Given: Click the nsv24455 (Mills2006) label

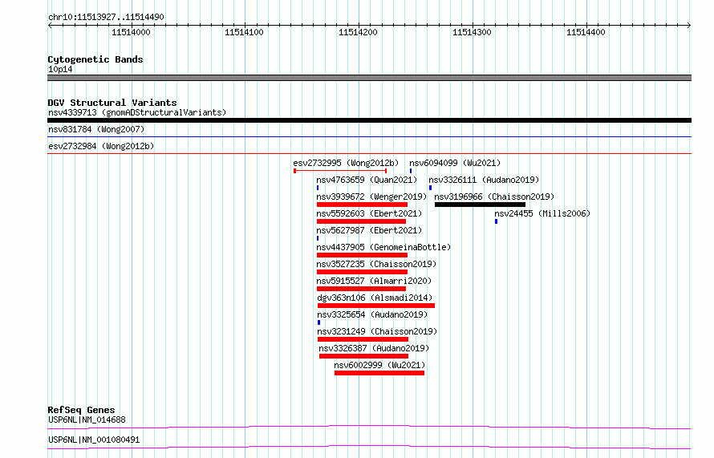Looking at the screenshot, I should 542,213.
